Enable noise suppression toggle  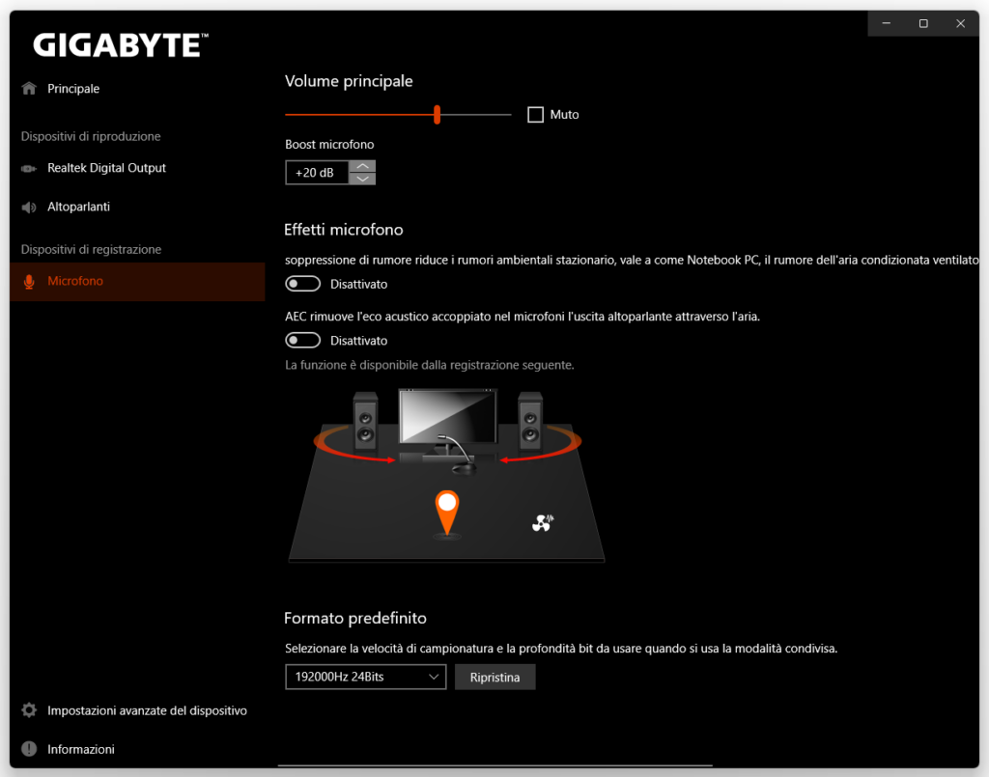click(x=302, y=284)
